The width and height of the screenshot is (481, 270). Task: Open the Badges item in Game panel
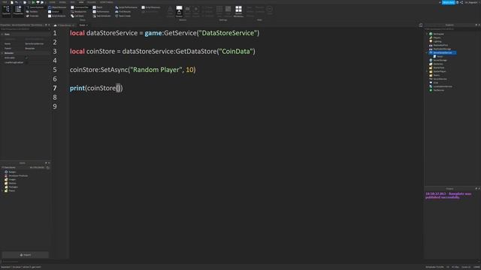point(10,172)
